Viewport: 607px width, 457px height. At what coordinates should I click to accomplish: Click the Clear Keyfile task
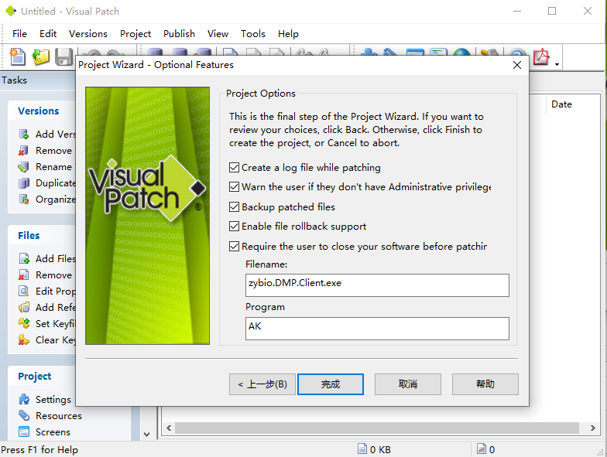(47, 340)
